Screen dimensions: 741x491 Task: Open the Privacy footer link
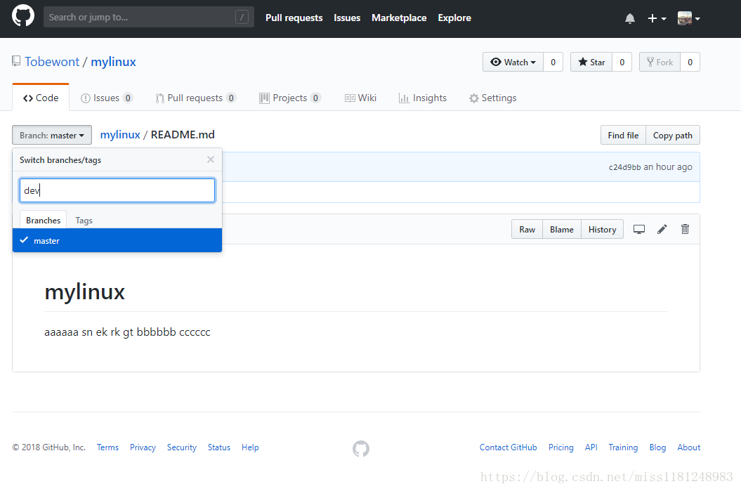[143, 447]
